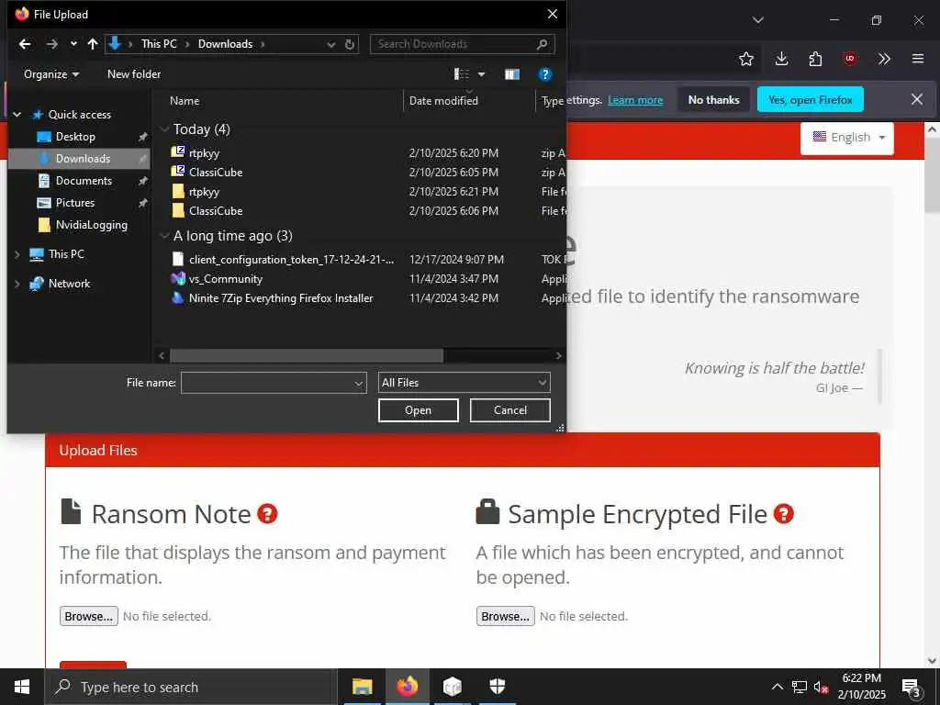
Task: Click horizontal scrollbar in file list
Action: [307, 355]
